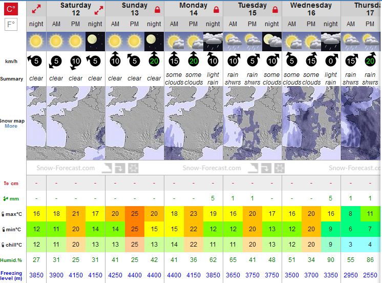The height and width of the screenshot is (283, 382).
Task: Select the Sunday AM sunny weather icon
Action: 115,42
